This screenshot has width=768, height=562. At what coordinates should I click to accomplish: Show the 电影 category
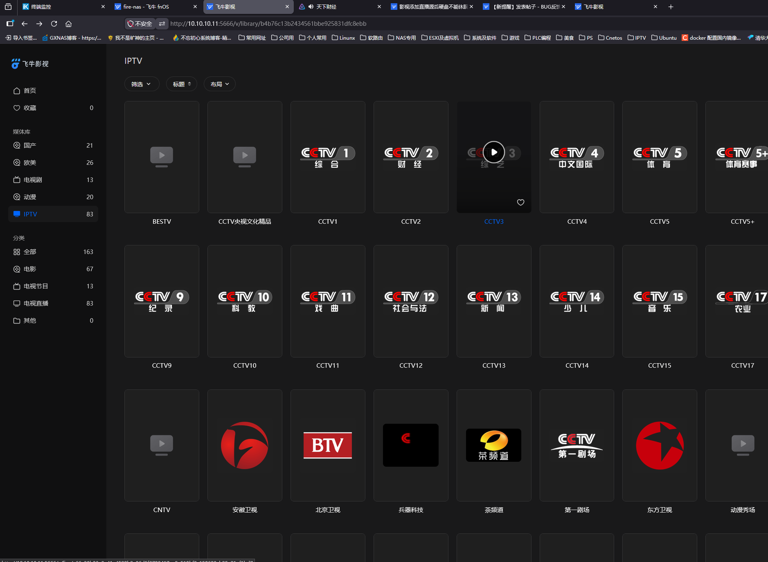53,269
